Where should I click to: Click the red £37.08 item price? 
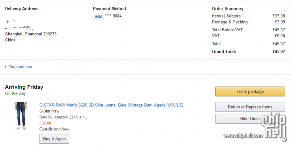pyautogui.click(x=45, y=123)
